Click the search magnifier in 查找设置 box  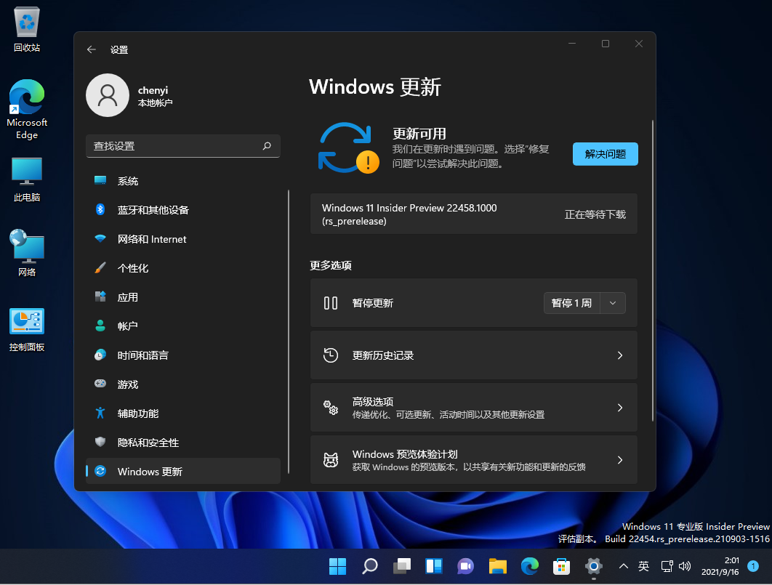click(267, 146)
